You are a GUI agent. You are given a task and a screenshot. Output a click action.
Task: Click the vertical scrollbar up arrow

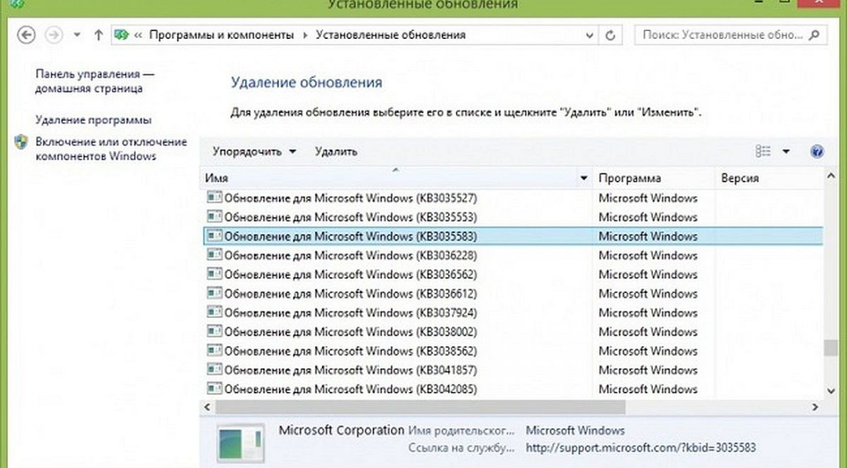pos(831,176)
